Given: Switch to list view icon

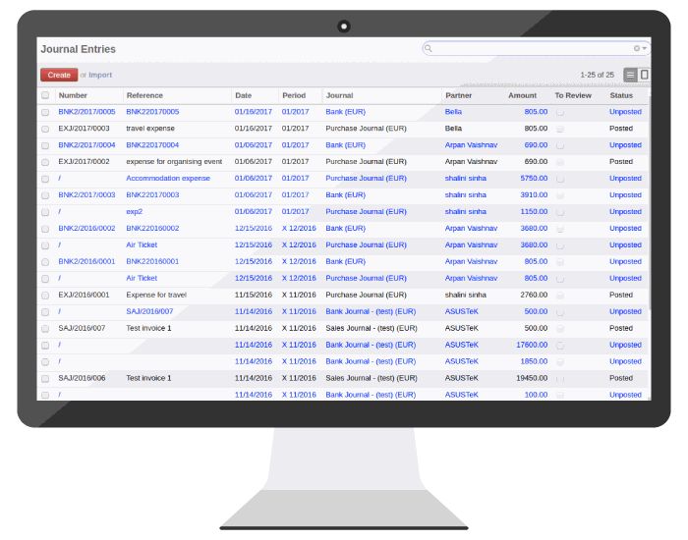Looking at the screenshot, I should 630,75.
